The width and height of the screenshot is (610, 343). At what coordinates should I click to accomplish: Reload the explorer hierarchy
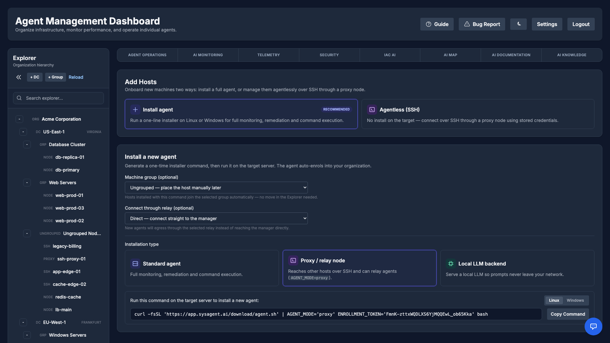(76, 77)
